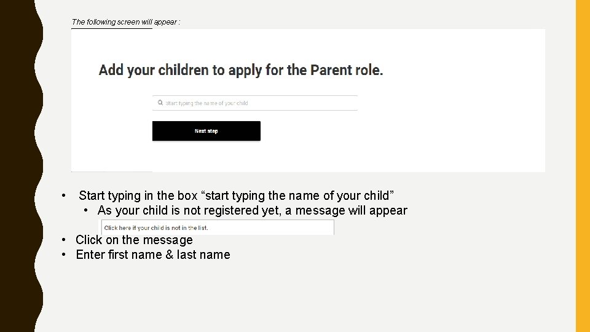Click the quoted text "start typing the name of your child" in the bullet
This screenshot has width=590, height=332.
[x=297, y=196]
